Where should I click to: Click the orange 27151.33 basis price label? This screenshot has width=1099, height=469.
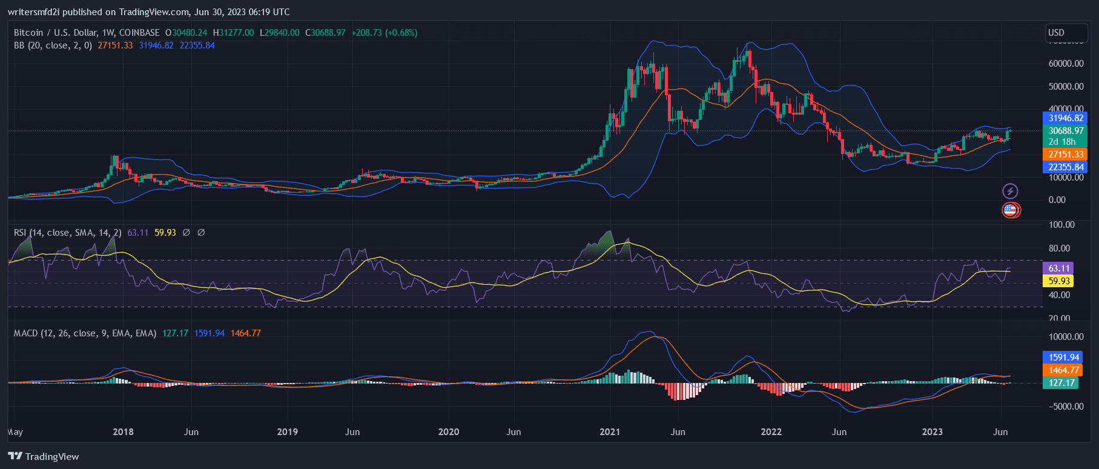(1066, 155)
